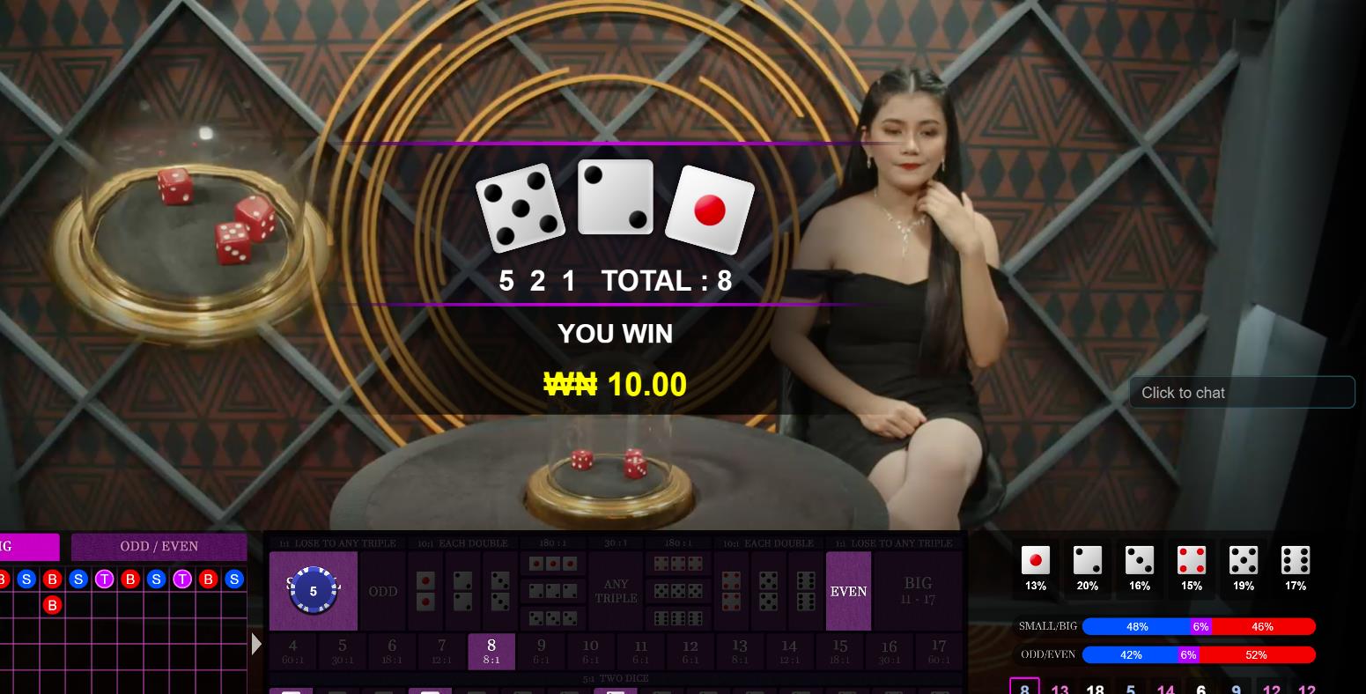Image resolution: width=1366 pixels, height=694 pixels.
Task: Select the triple ones dice bet
Action: (x=553, y=564)
